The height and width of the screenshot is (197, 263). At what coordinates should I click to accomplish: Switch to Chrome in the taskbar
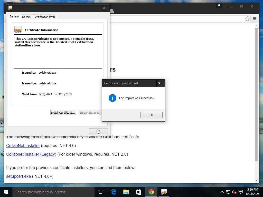[x=151, y=192]
